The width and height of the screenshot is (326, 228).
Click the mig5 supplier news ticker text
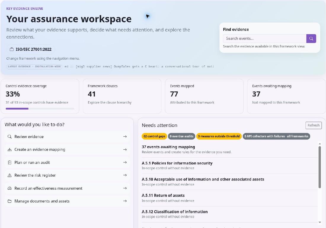point(139,66)
